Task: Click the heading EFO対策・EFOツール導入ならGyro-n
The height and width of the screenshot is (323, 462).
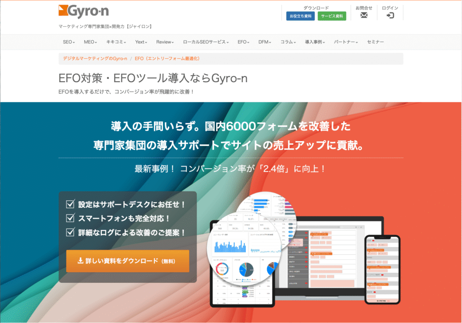Action: tap(153, 78)
